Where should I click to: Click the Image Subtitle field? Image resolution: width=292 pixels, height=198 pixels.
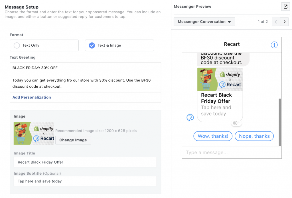[x=85, y=181]
